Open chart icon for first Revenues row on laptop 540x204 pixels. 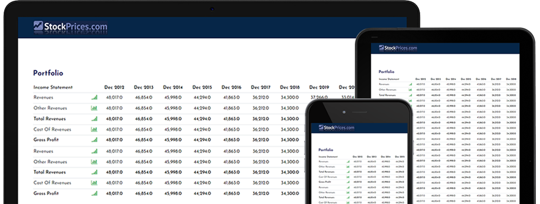pyautogui.click(x=94, y=97)
